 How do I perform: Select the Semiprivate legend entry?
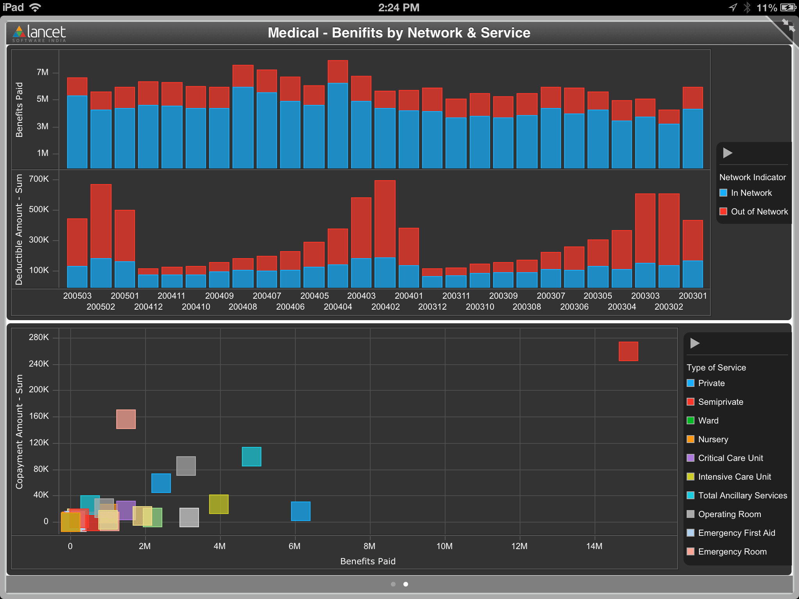tap(720, 402)
